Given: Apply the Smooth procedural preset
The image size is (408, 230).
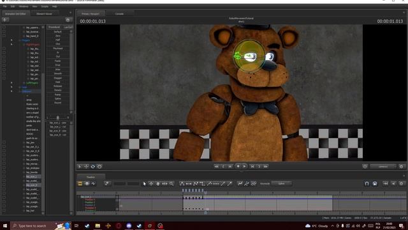Looking at the screenshot, I should click(x=58, y=73).
